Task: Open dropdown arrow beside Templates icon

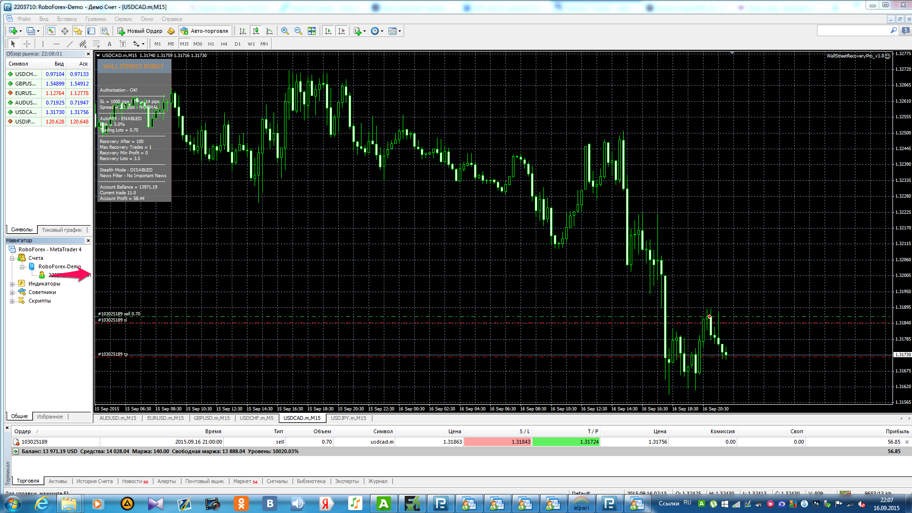Action: tap(400, 31)
